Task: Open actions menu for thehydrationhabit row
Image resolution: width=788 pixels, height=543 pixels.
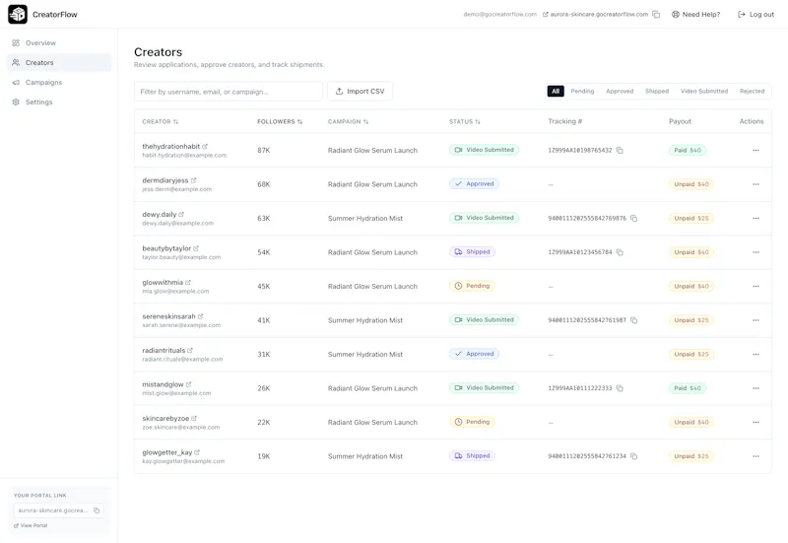Action: [755, 151]
